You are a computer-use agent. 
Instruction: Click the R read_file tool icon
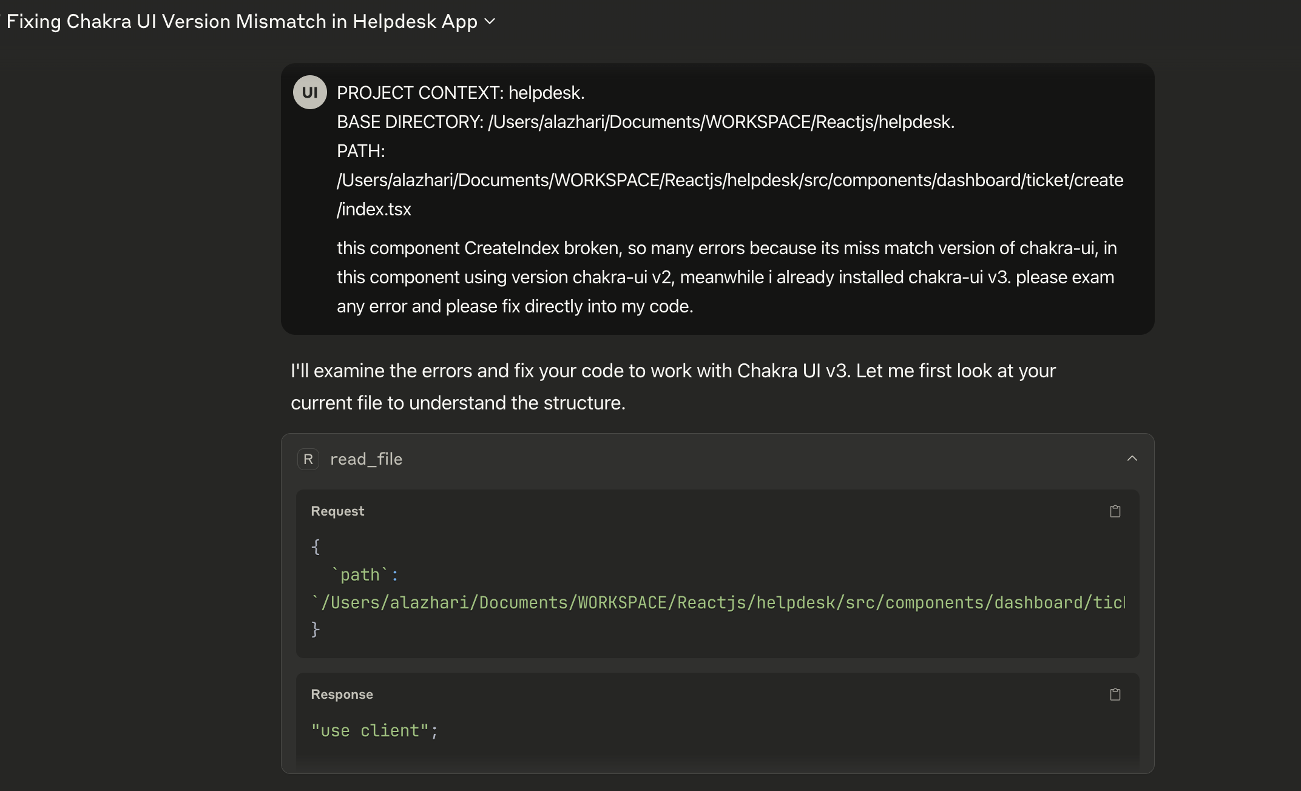coord(308,459)
